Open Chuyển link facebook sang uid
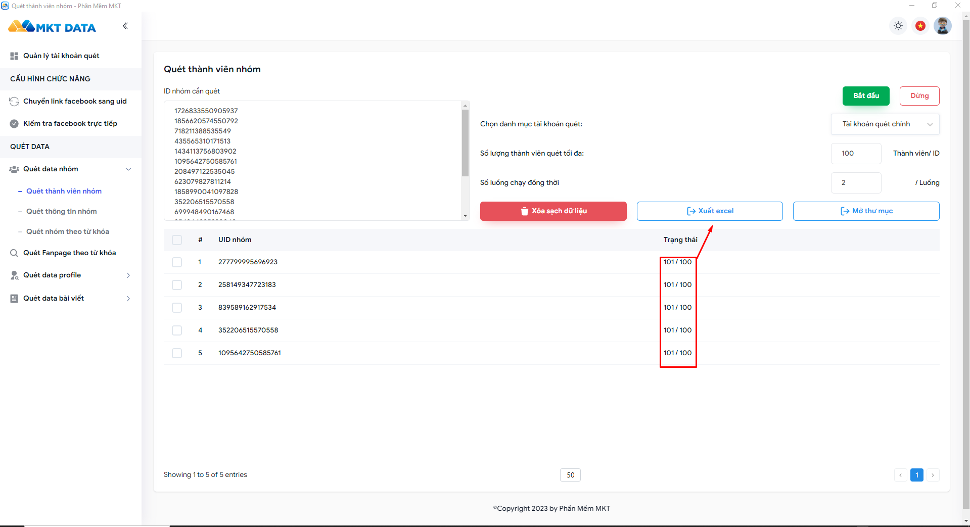This screenshot has width=970, height=527. [75, 101]
